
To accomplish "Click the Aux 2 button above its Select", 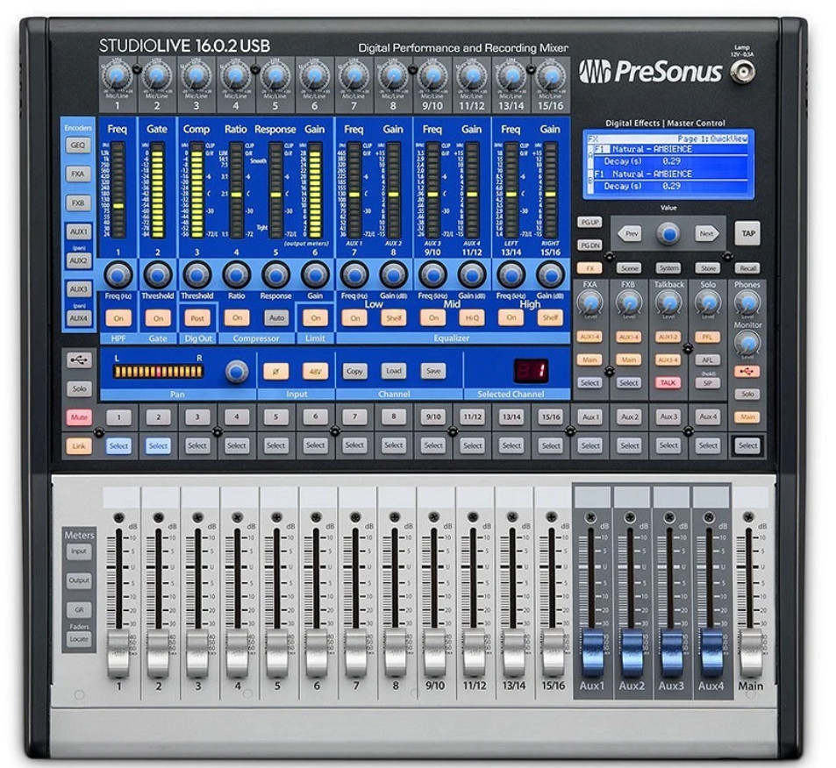I will point(630,417).
